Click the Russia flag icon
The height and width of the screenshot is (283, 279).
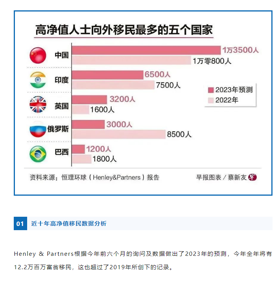click(x=38, y=129)
